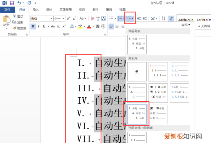
Task: Click the clear formatting eraser icon
Action: pyautogui.click(x=92, y=19)
